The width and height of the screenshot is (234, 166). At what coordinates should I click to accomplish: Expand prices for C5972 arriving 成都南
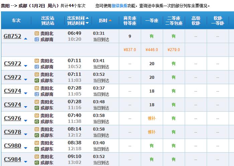pos(26,66)
